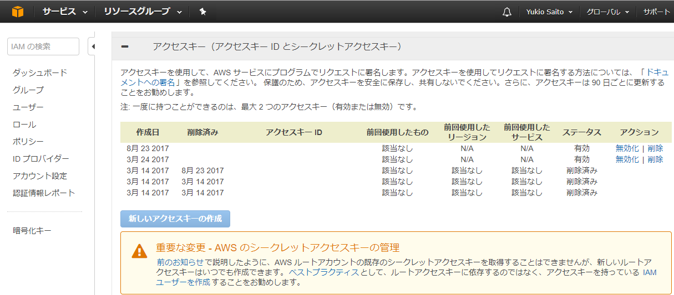Viewport: 674px width, 295px height.
Task: Focus the IAM の検索 search field
Action: [43, 46]
